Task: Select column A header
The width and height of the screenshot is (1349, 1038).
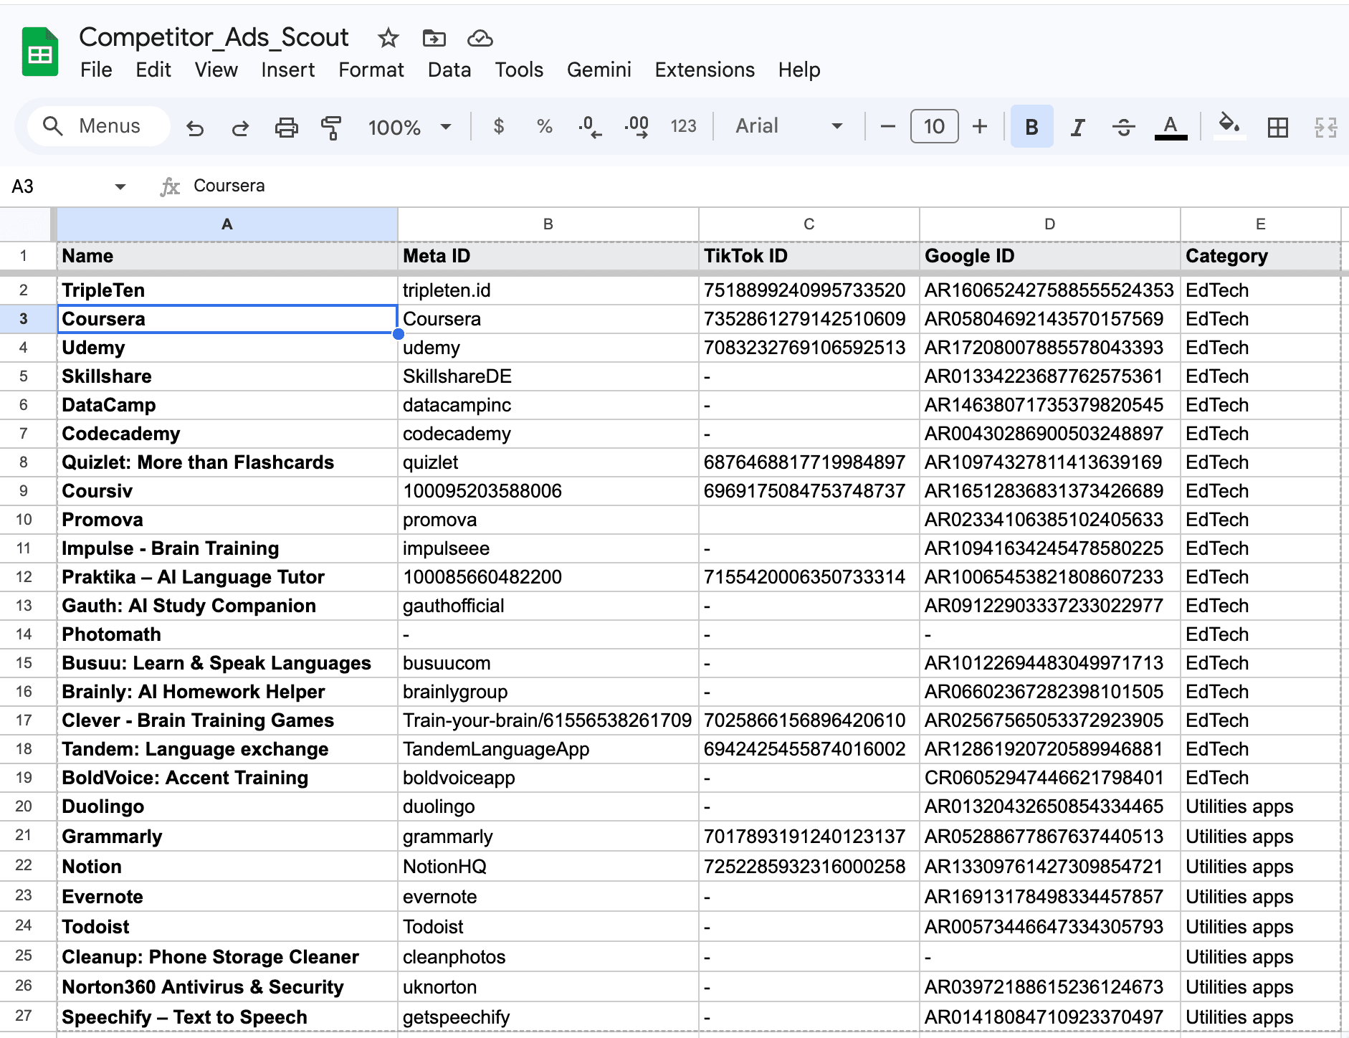Action: coord(227,224)
